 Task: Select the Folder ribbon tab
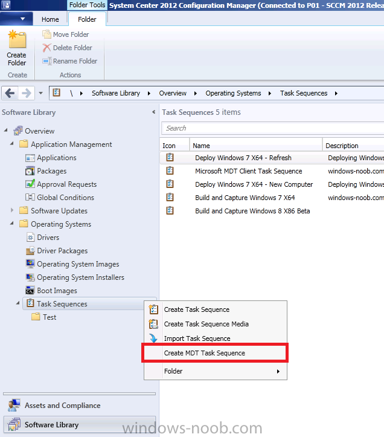click(87, 19)
